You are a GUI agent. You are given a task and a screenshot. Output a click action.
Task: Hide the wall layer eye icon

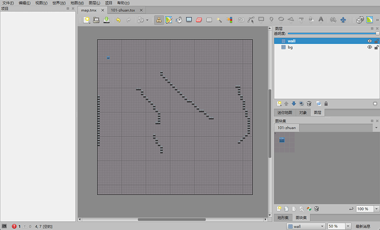click(x=370, y=41)
